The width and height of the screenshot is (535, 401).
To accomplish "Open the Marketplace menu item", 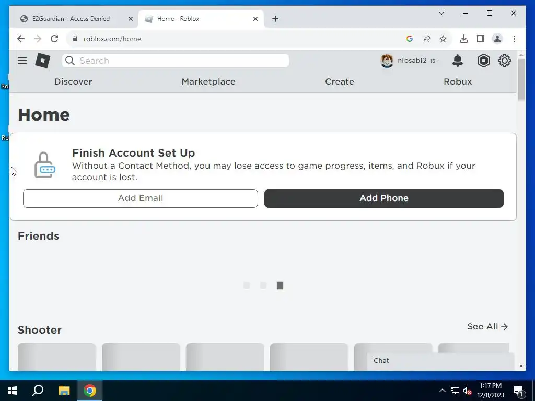I will click(x=208, y=82).
